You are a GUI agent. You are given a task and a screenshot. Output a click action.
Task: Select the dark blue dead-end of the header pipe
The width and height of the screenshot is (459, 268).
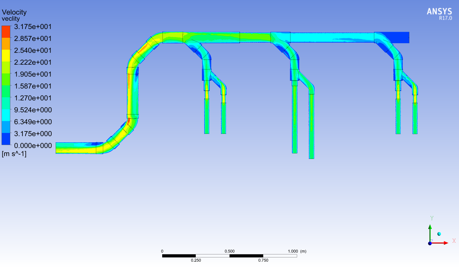point(399,37)
